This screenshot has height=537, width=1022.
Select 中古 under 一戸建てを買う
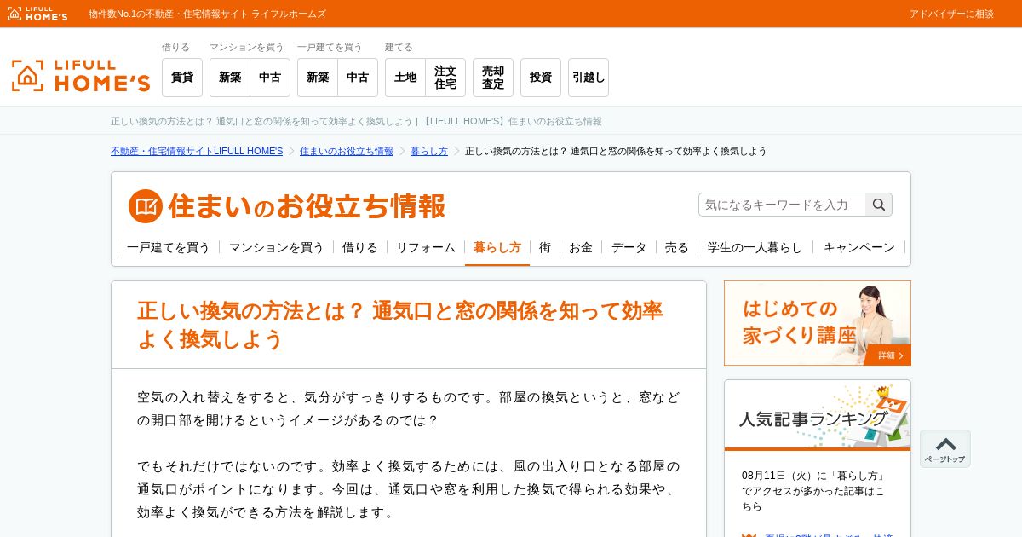click(358, 78)
